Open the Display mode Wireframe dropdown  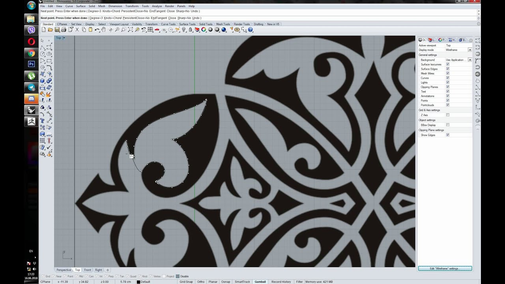(x=469, y=50)
